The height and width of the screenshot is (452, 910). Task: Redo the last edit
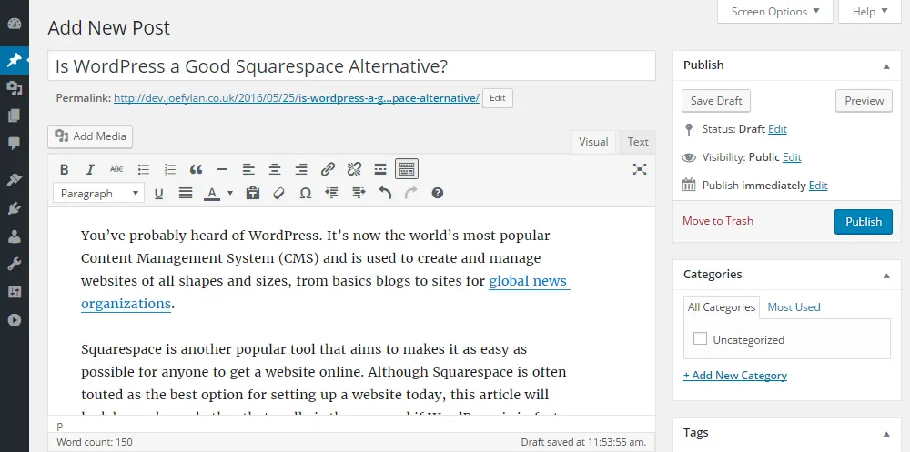[x=411, y=193]
